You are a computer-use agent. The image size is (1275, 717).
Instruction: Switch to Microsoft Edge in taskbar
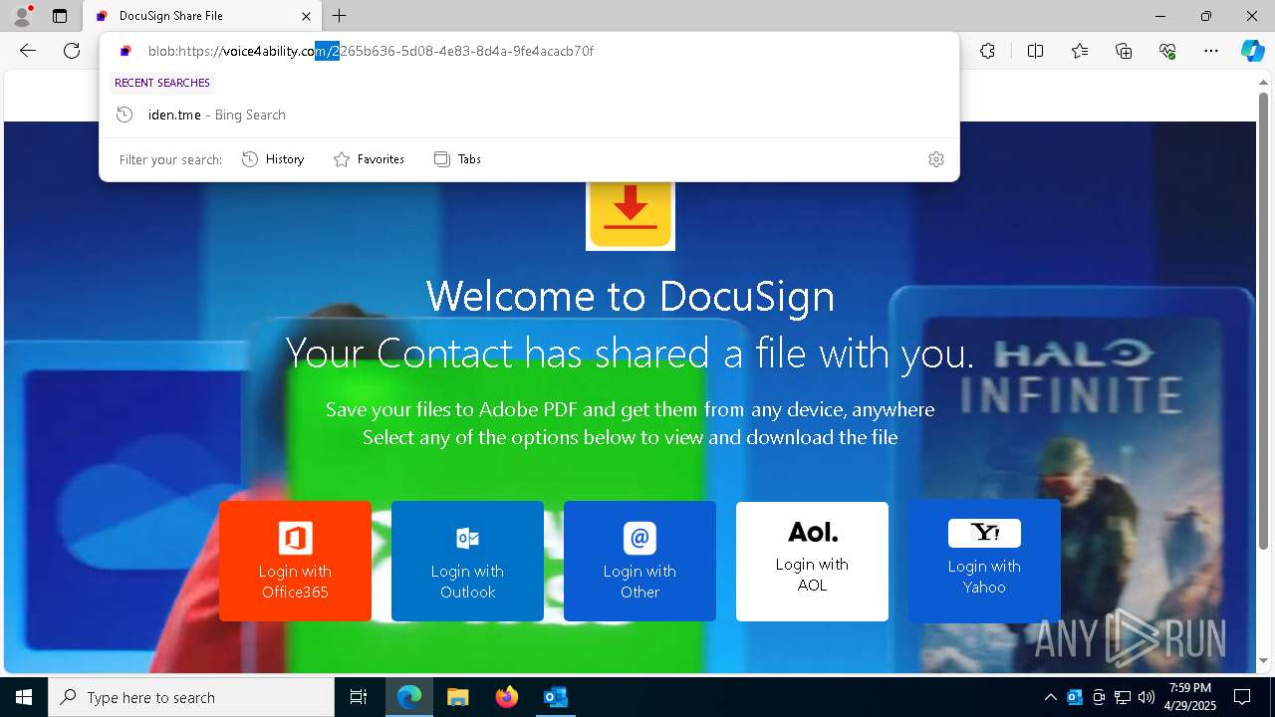click(409, 697)
